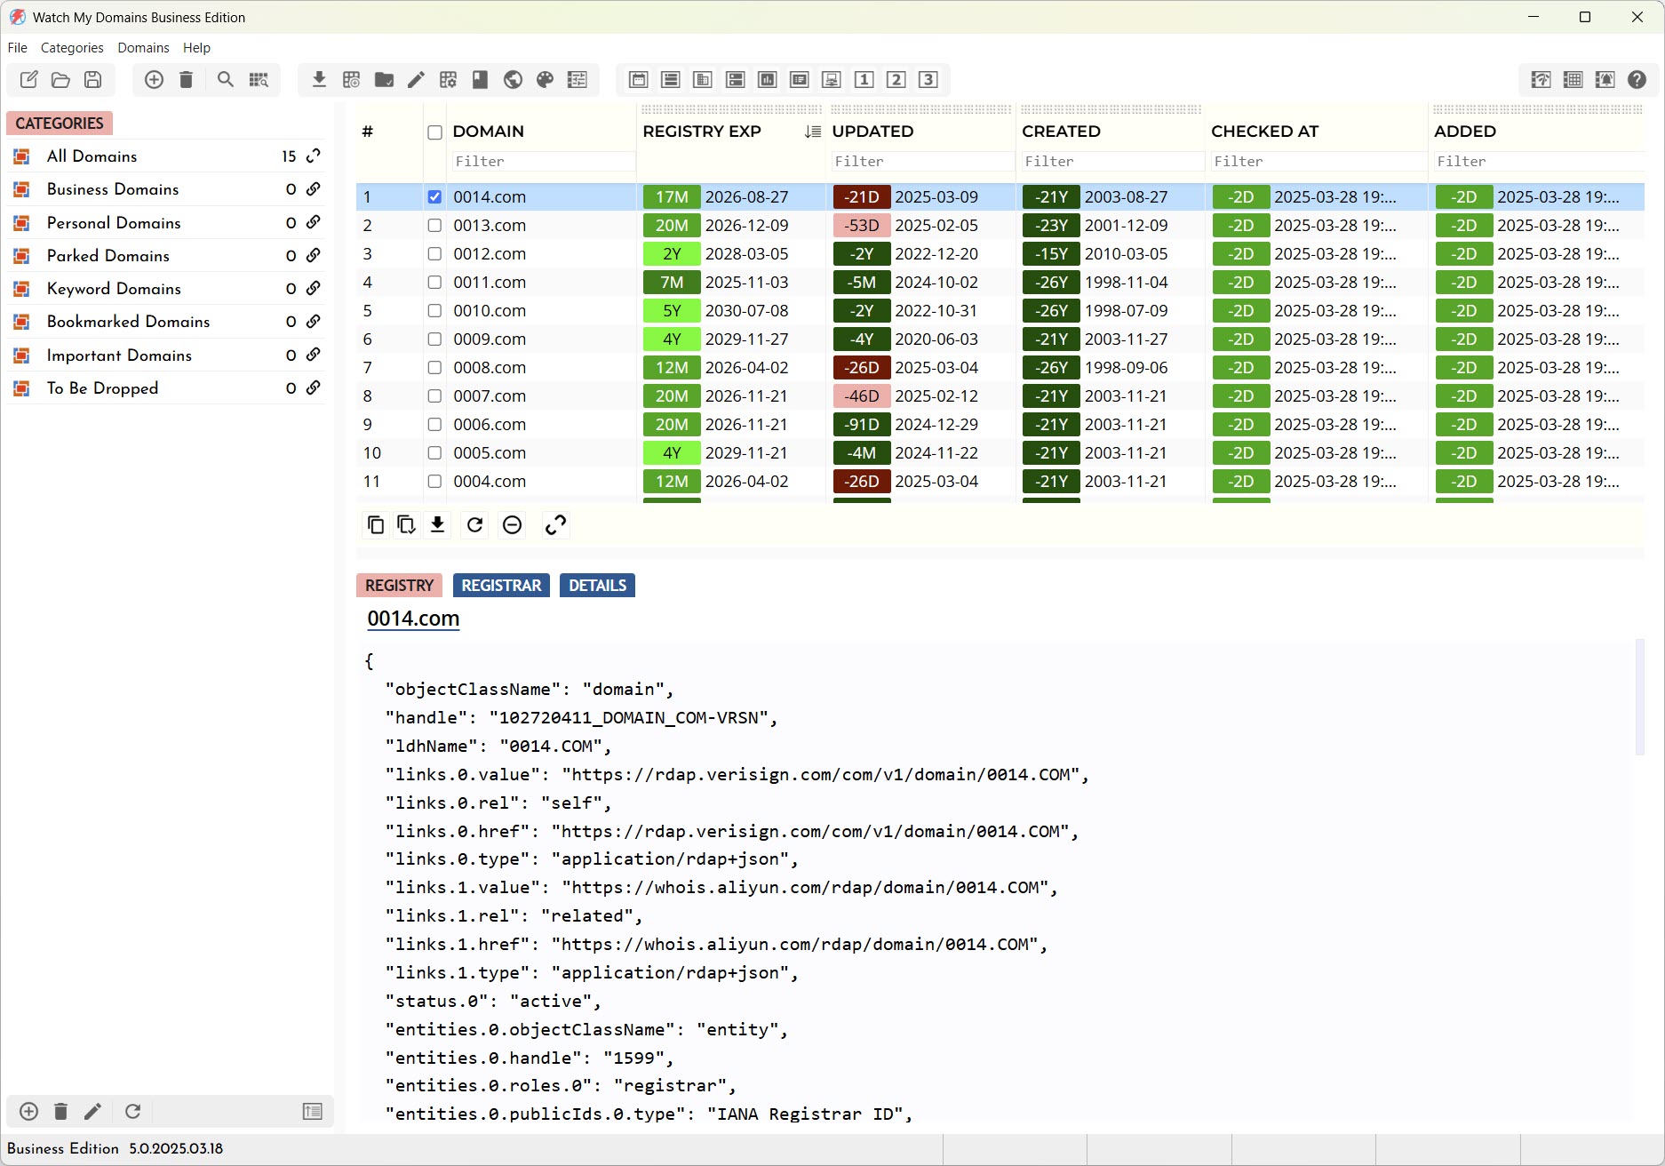Image resolution: width=1665 pixels, height=1166 pixels.
Task: Check the checkbox for 0013.com
Action: tap(434, 226)
